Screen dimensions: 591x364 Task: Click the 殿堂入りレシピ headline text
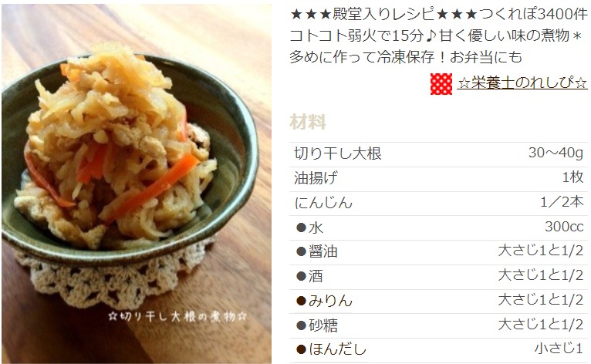pyautogui.click(x=383, y=15)
